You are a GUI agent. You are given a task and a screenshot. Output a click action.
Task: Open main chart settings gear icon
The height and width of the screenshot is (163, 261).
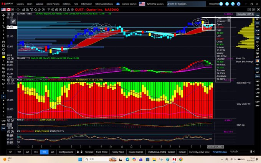coord(12,14)
